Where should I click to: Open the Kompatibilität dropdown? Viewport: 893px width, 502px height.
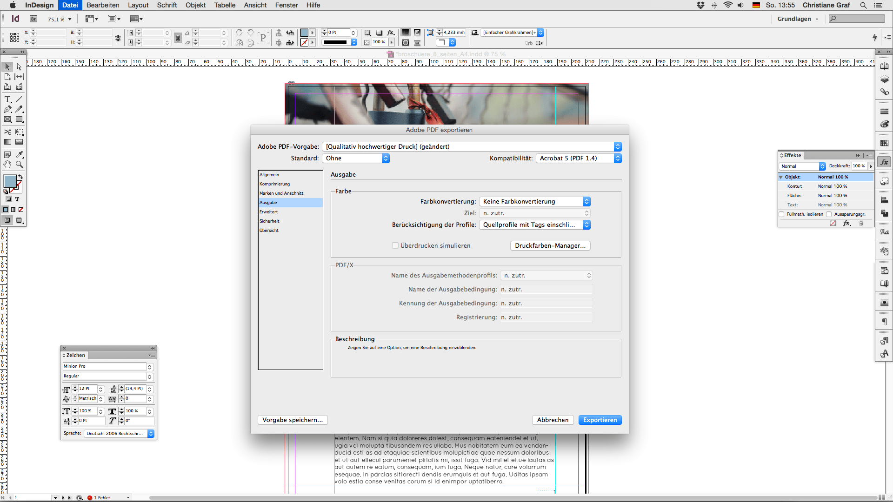coord(579,158)
